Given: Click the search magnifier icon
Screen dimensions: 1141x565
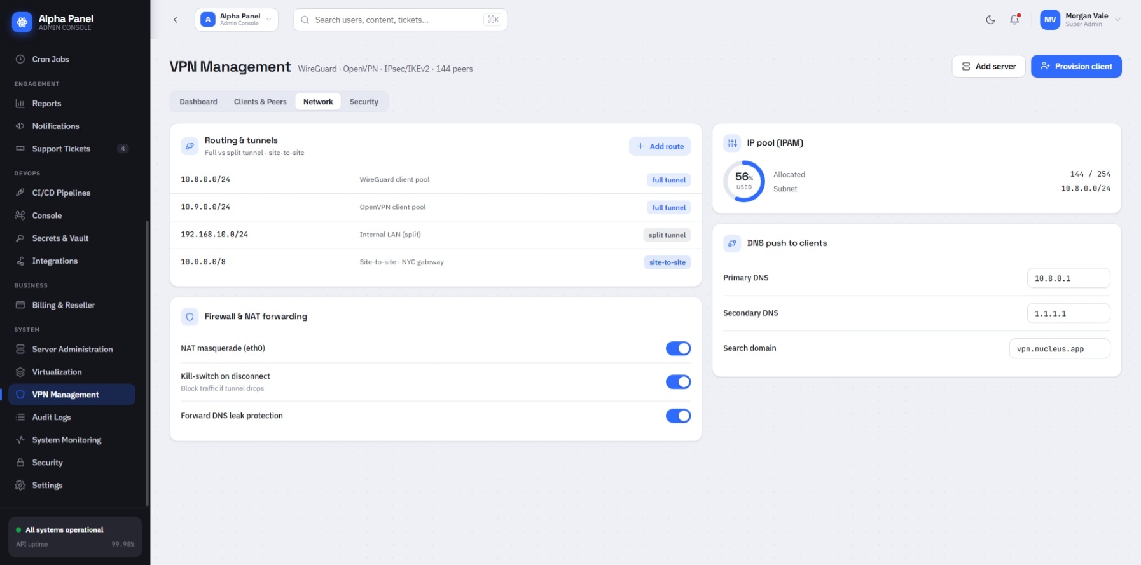Looking at the screenshot, I should [305, 20].
